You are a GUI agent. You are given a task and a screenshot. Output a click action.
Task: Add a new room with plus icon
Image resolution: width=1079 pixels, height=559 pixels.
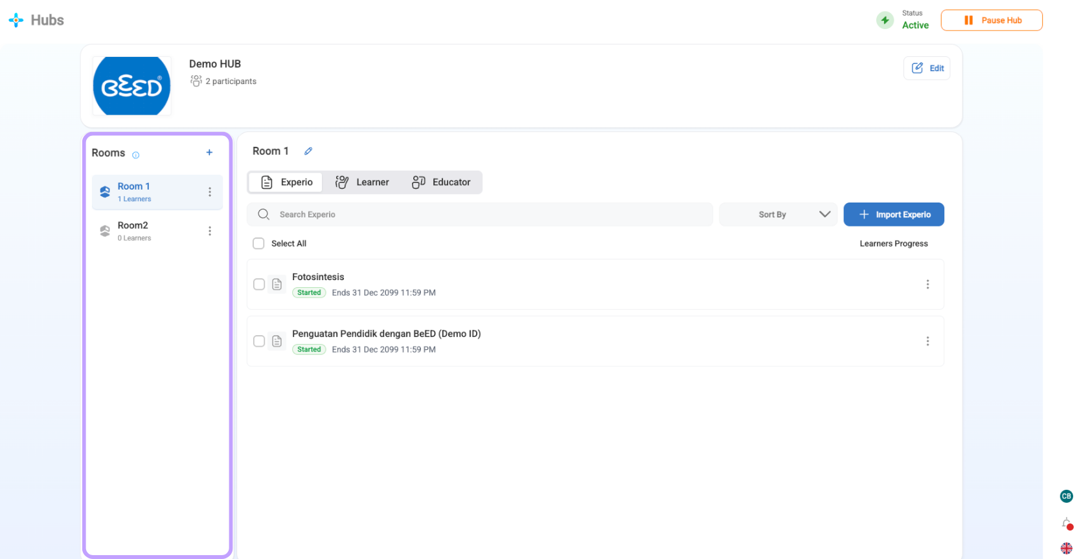pos(209,153)
